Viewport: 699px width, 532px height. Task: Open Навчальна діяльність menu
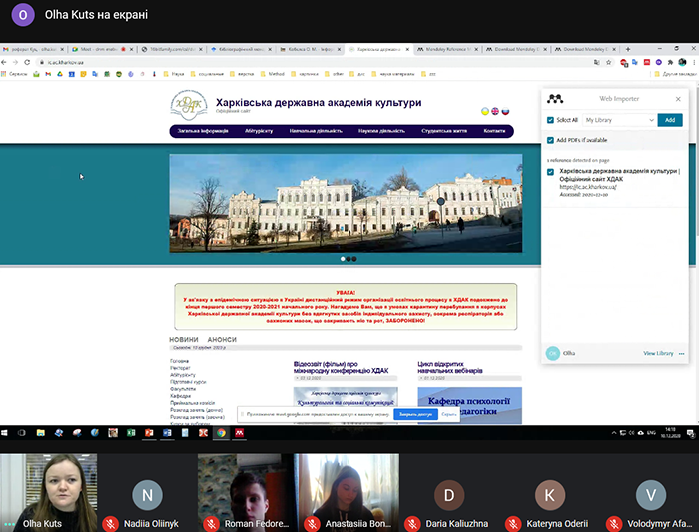316,131
